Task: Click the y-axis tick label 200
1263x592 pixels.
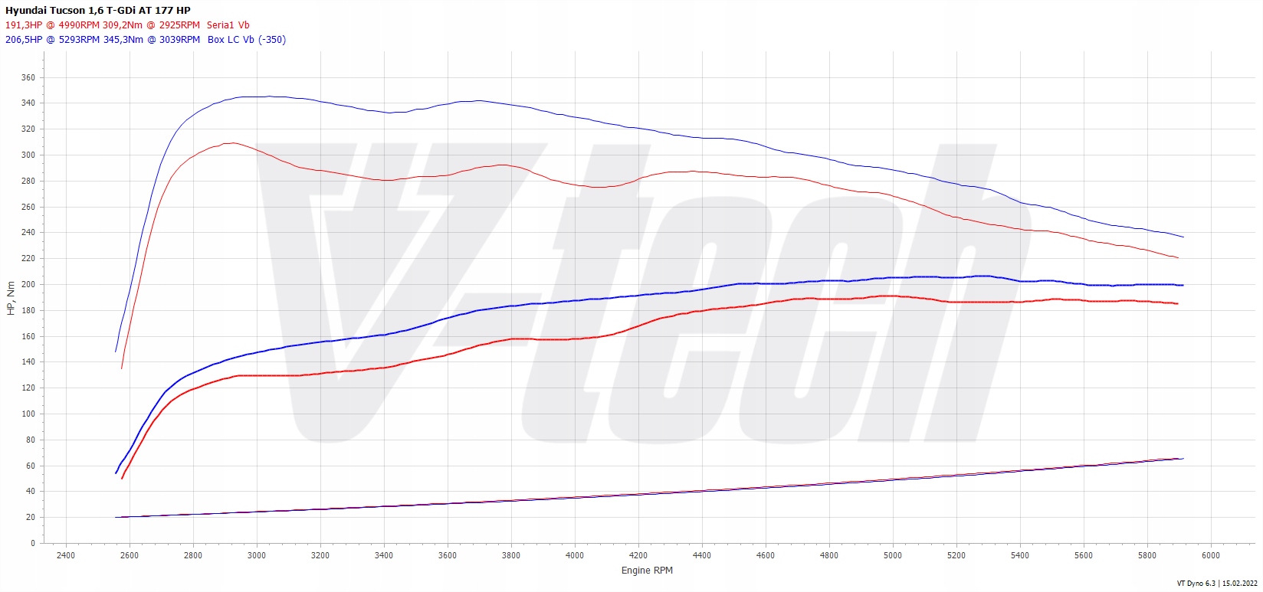Action: [x=28, y=284]
